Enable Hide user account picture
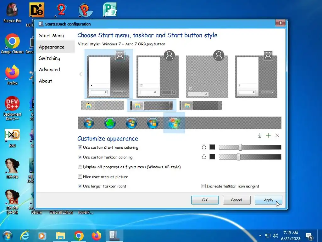The image size is (322, 242). 80,176
